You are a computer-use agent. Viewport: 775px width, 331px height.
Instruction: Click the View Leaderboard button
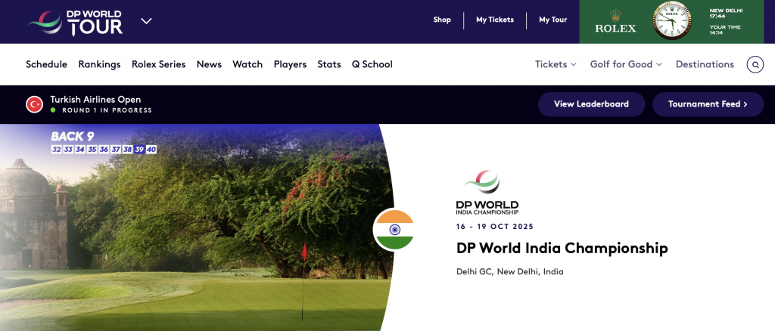coord(591,104)
